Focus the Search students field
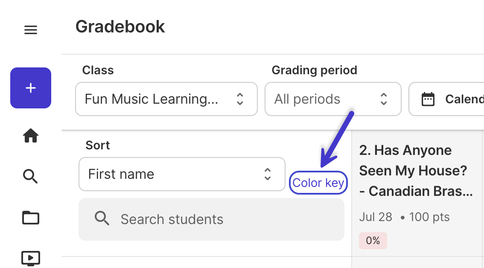The height and width of the screenshot is (268, 484). pyautogui.click(x=211, y=219)
